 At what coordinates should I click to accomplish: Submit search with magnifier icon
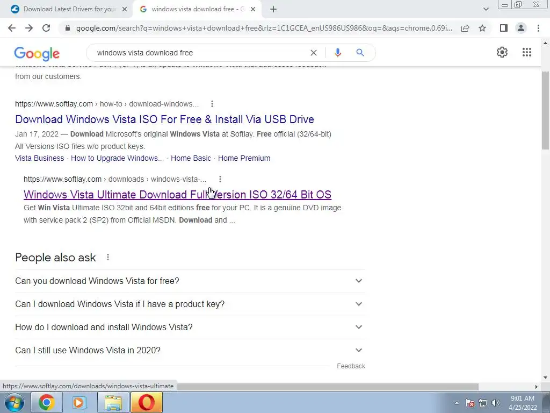point(360,53)
